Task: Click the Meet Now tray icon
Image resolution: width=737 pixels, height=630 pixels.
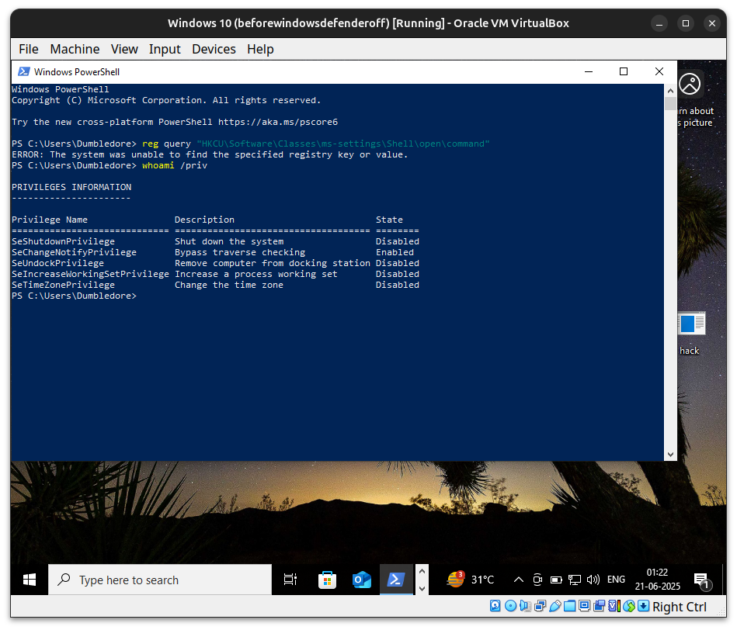Action: pyautogui.click(x=537, y=580)
